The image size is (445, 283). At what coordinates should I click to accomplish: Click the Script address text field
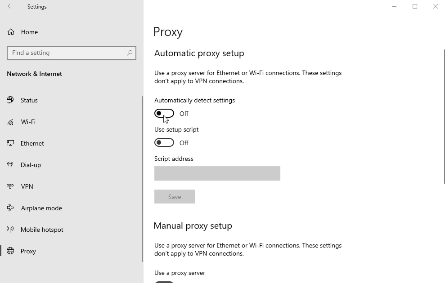(217, 173)
